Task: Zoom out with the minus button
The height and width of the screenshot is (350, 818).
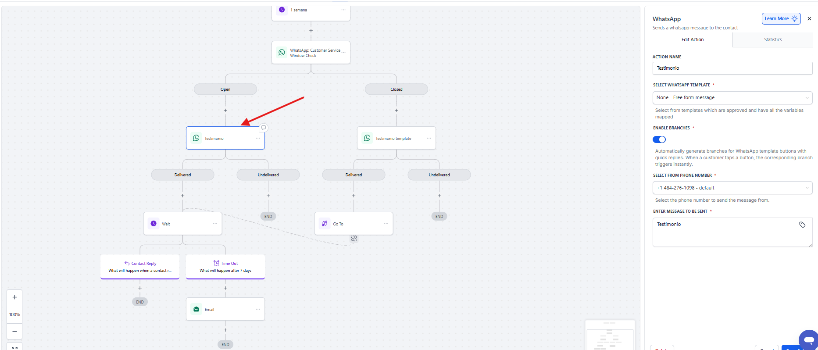Action: 14,331
